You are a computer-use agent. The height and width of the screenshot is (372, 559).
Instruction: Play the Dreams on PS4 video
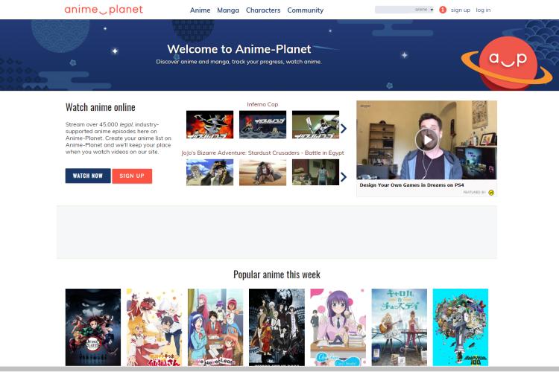[x=426, y=140]
